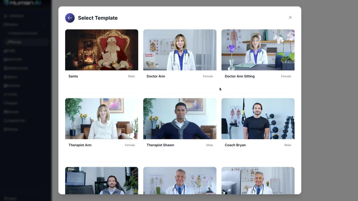Select the Coach Bryan gym thumbnail
This screenshot has width=358, height=201.
coord(258,119)
